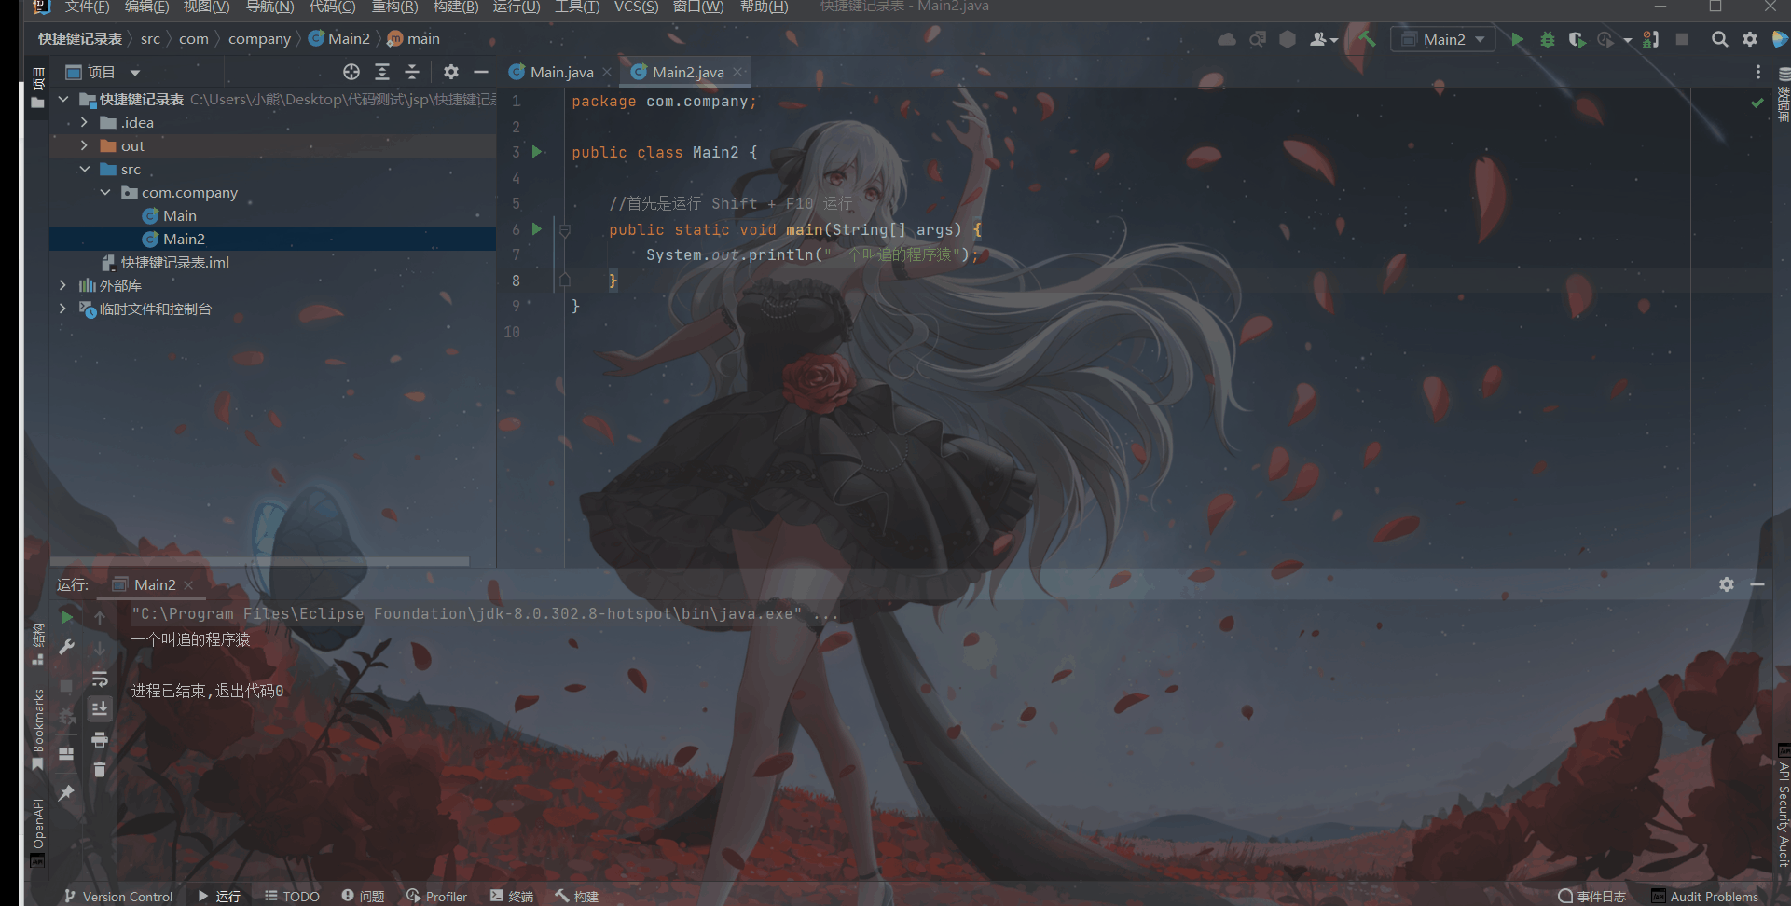Image resolution: width=1791 pixels, height=906 pixels.
Task: Start debugging with the bug icon
Action: [1548, 39]
